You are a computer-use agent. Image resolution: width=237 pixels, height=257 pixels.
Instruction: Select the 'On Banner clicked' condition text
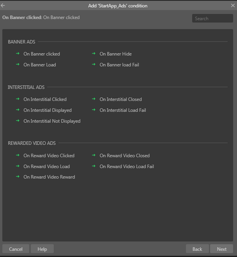41,54
